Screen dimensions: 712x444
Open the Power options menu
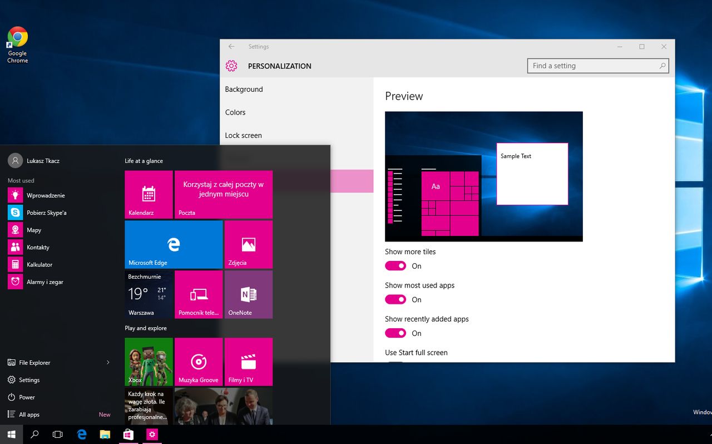click(27, 397)
